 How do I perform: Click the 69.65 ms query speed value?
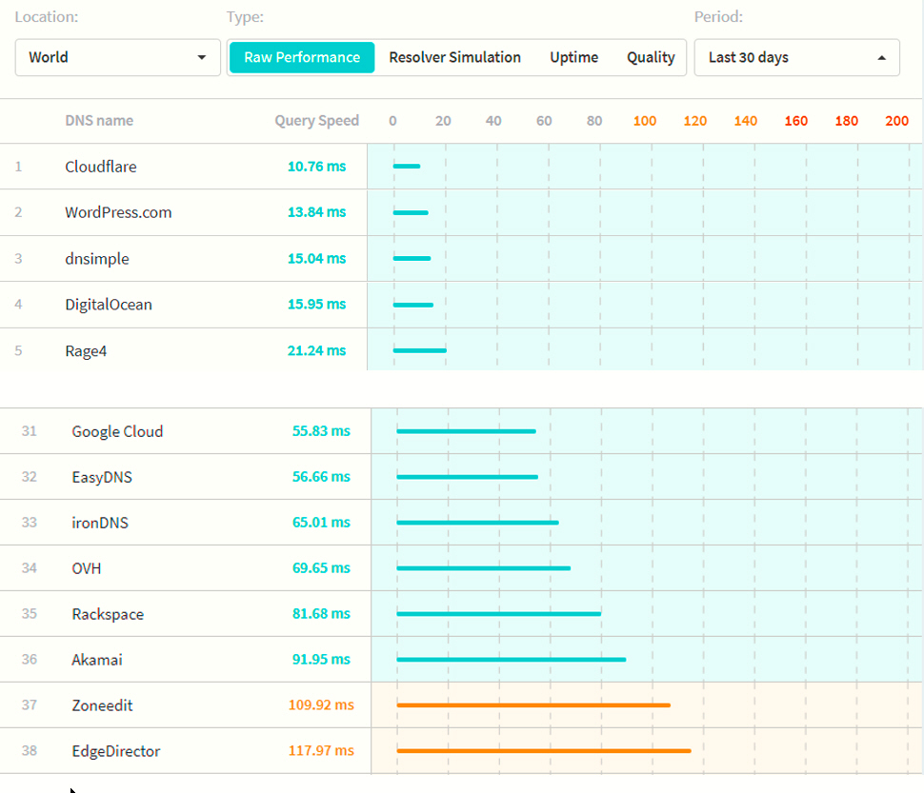321,568
